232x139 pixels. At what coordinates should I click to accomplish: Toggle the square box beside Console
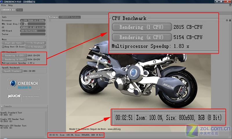(x=2, y=106)
